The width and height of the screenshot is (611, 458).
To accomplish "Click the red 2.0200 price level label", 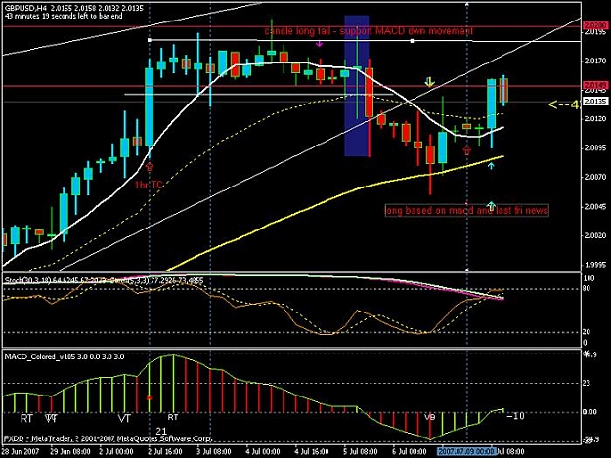I will coord(595,25).
